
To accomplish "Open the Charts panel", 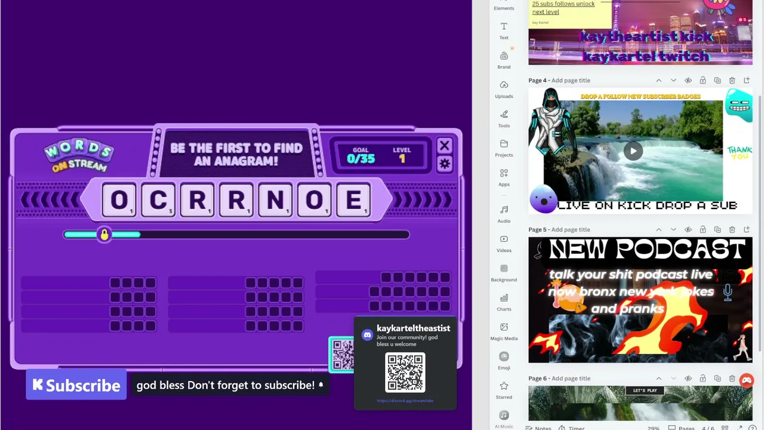I will 504,302.
